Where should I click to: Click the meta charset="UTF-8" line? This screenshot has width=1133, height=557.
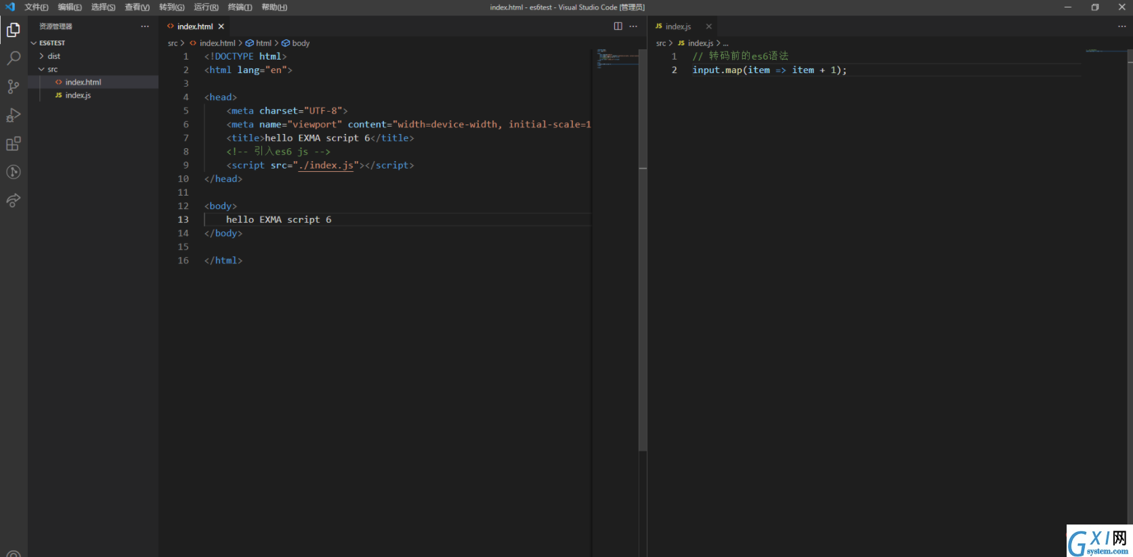click(x=286, y=111)
